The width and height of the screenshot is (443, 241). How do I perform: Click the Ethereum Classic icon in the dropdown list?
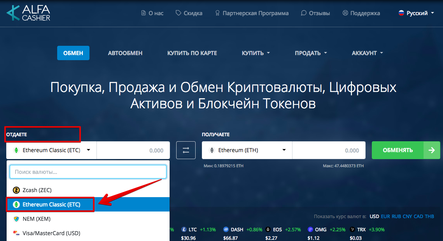click(16, 205)
